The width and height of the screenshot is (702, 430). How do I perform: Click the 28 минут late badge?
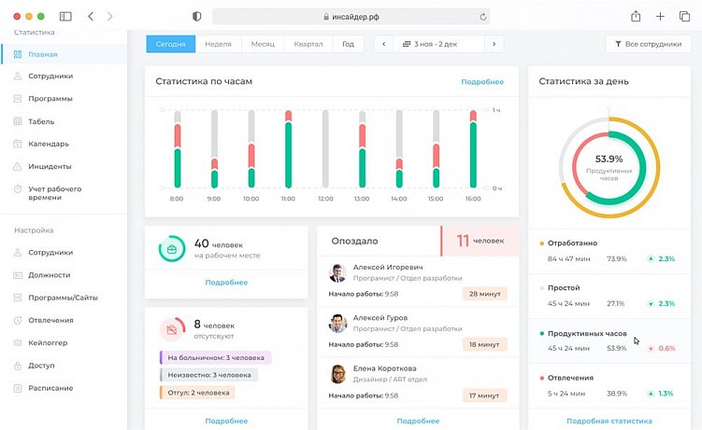[x=485, y=294]
